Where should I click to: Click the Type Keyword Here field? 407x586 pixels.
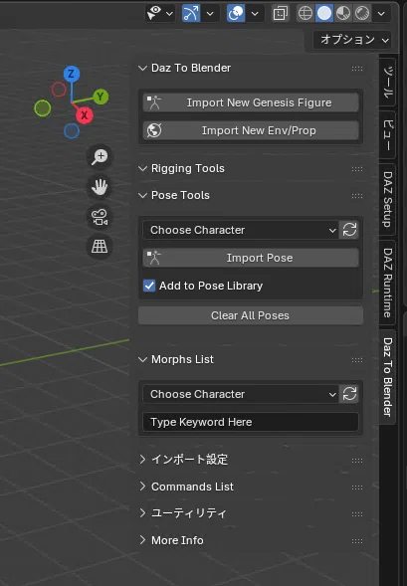251,422
